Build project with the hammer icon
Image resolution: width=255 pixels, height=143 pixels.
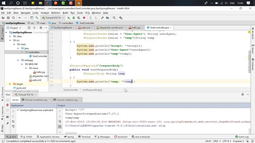[x=37, y=18]
